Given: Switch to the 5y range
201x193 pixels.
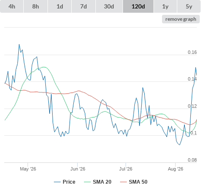Looking at the screenshot, I should click(189, 6).
